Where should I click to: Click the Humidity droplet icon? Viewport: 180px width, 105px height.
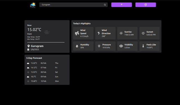point(77,46)
